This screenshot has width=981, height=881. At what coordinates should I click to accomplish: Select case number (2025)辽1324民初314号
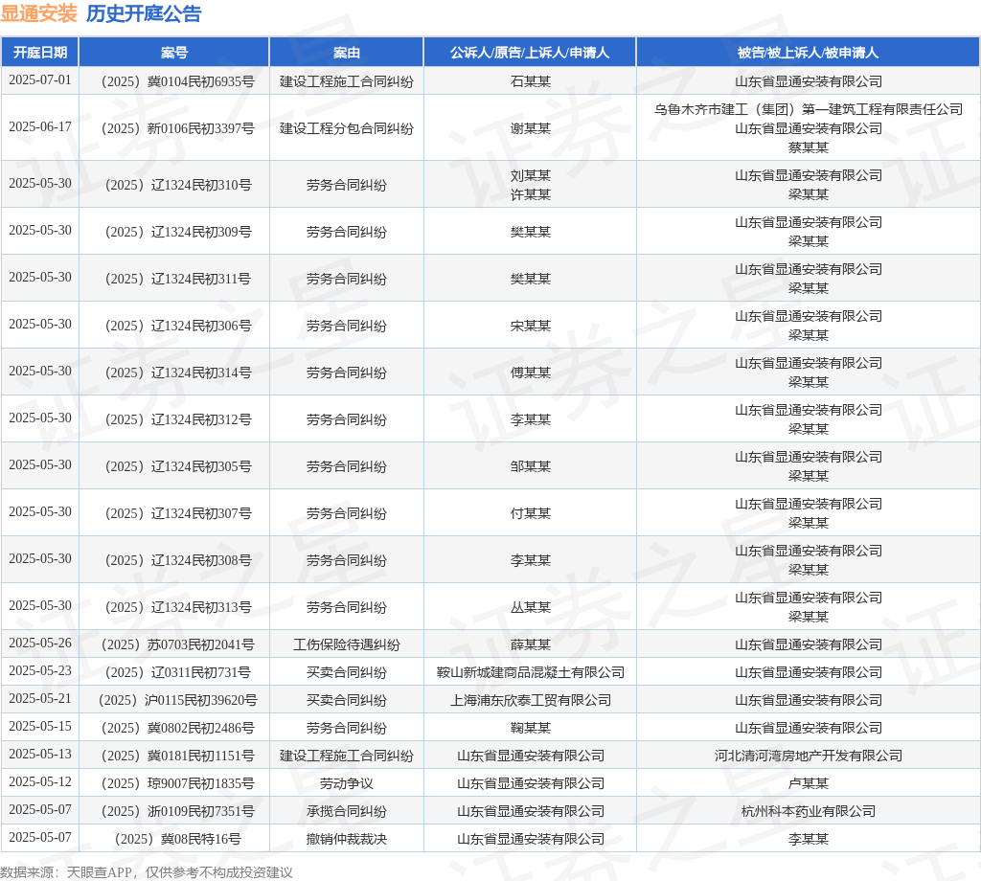coord(176,373)
